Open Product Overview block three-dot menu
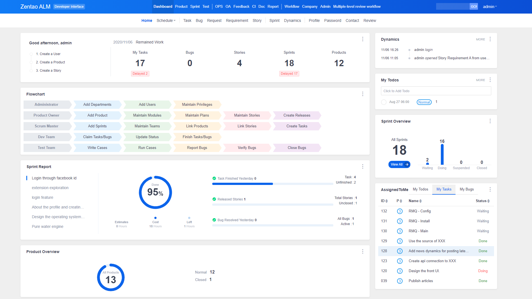The height and width of the screenshot is (299, 532). (x=362, y=252)
